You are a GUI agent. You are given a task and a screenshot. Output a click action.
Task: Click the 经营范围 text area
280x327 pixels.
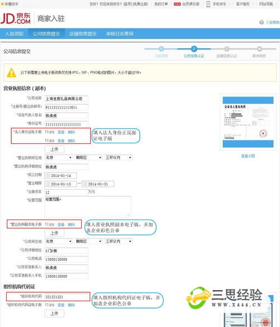click(87, 206)
